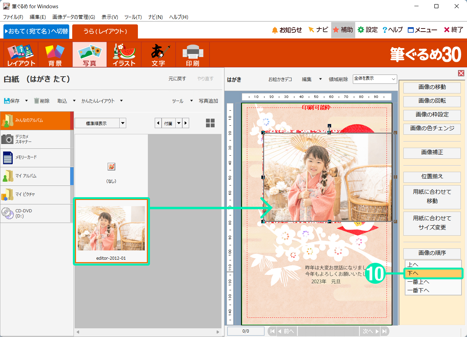Click the thumbnail grid view icon
The width and height of the screenshot is (467, 337).
(210, 123)
